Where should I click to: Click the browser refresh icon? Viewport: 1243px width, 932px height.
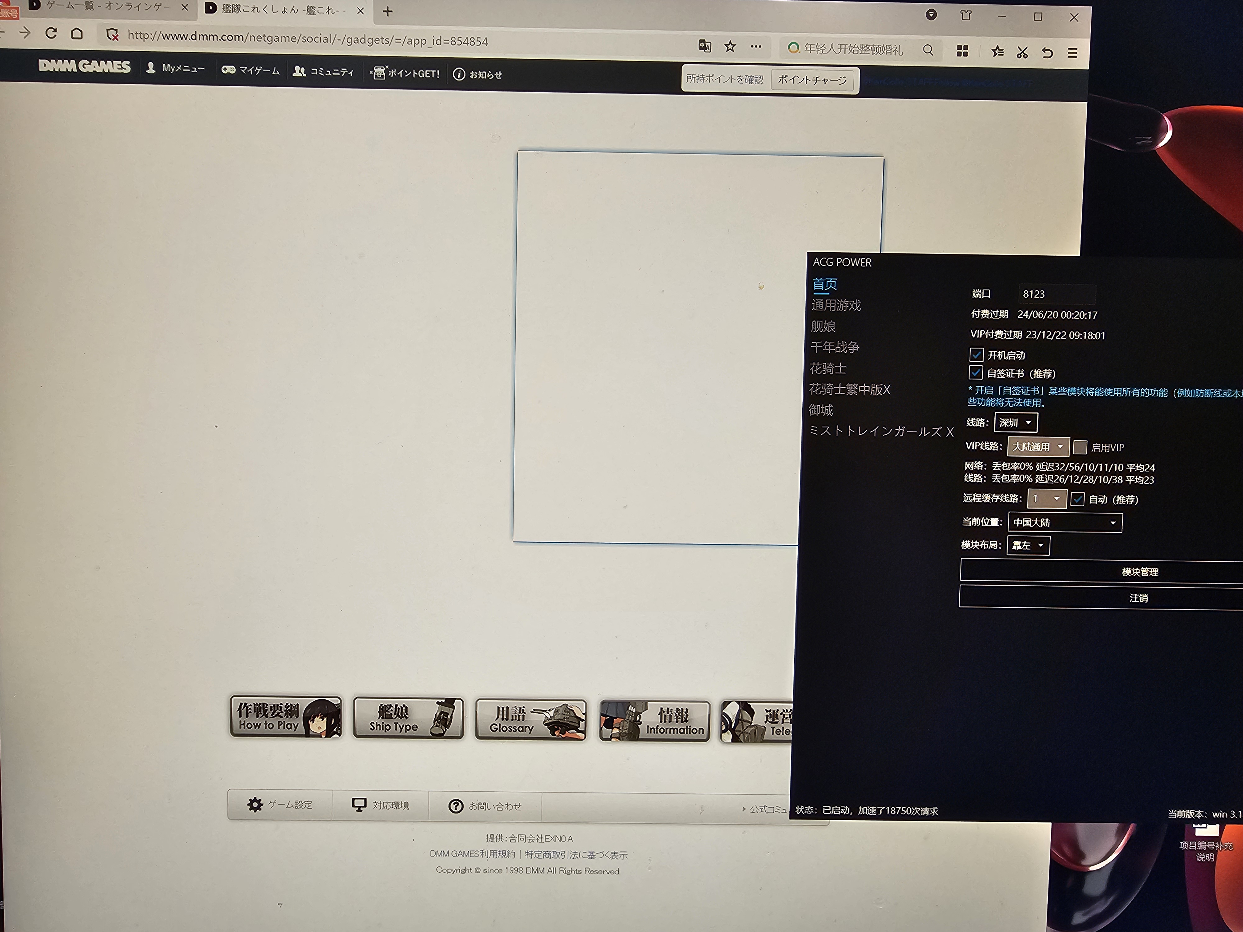pyautogui.click(x=51, y=34)
